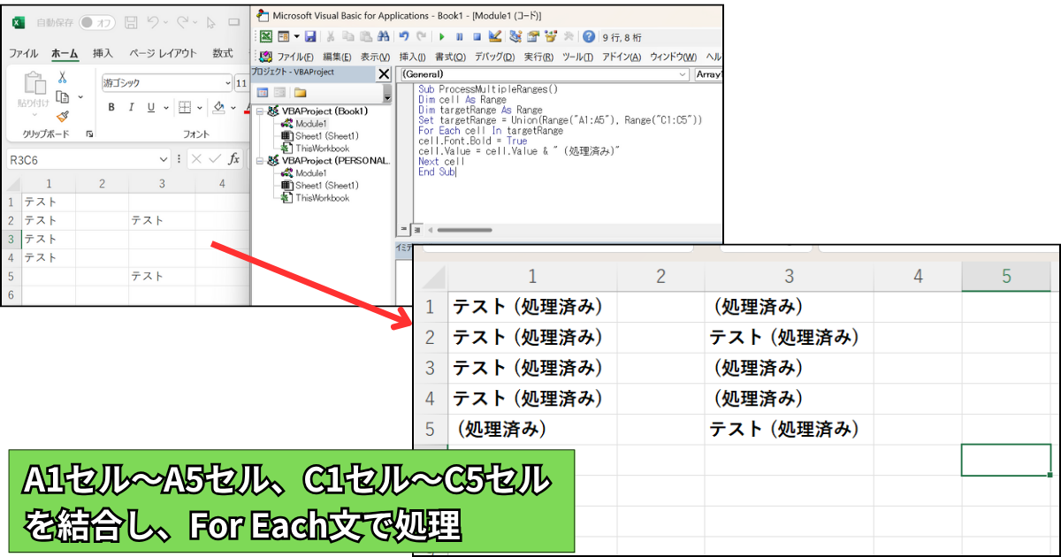This screenshot has width=1061, height=557.
Task: Click the Redo icon in Excel title bar
Action: click(x=185, y=22)
